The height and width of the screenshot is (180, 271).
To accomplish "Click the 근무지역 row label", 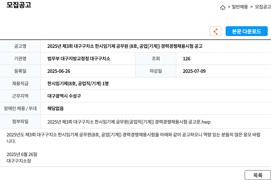I will point(20,96).
